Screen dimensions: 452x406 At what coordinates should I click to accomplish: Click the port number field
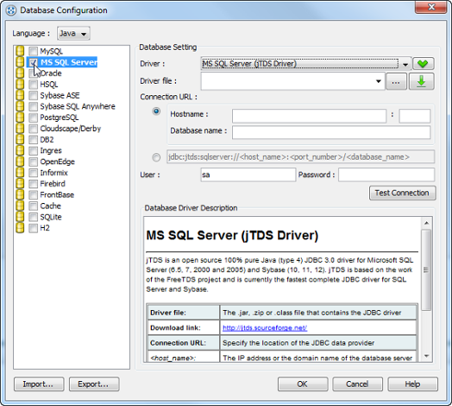(415, 116)
